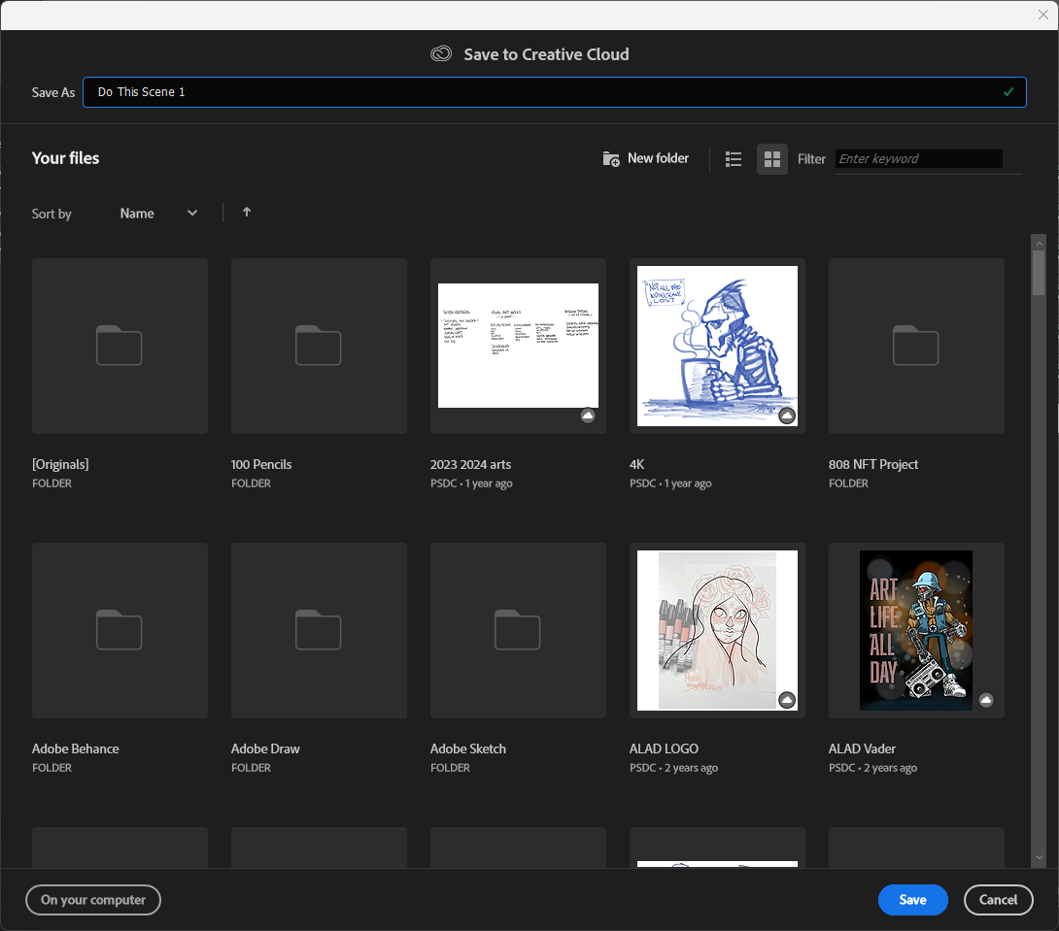Open the 100 Pencils folder
1059x931 pixels.
coord(319,346)
